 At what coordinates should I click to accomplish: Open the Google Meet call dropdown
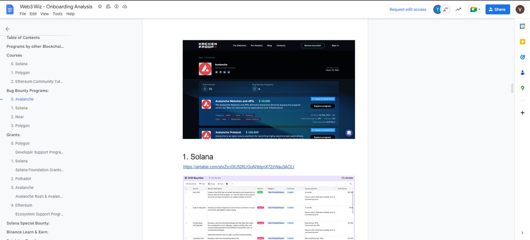pyautogui.click(x=475, y=9)
